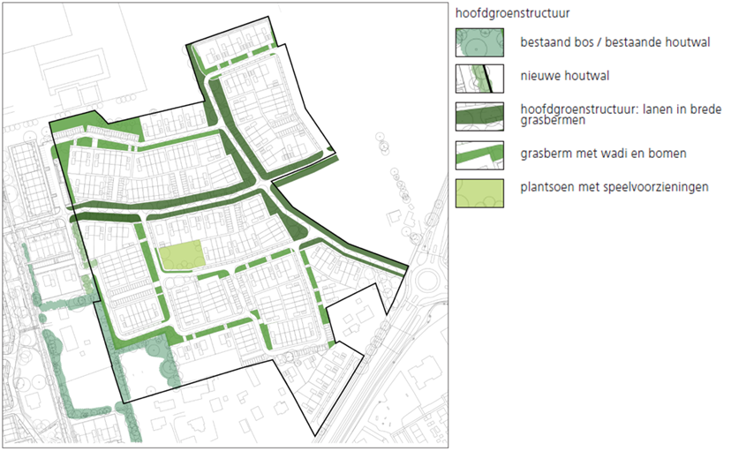Click the text 'bestaand bos / bestaande houtwal'
The height and width of the screenshot is (451, 731).
click(615, 42)
